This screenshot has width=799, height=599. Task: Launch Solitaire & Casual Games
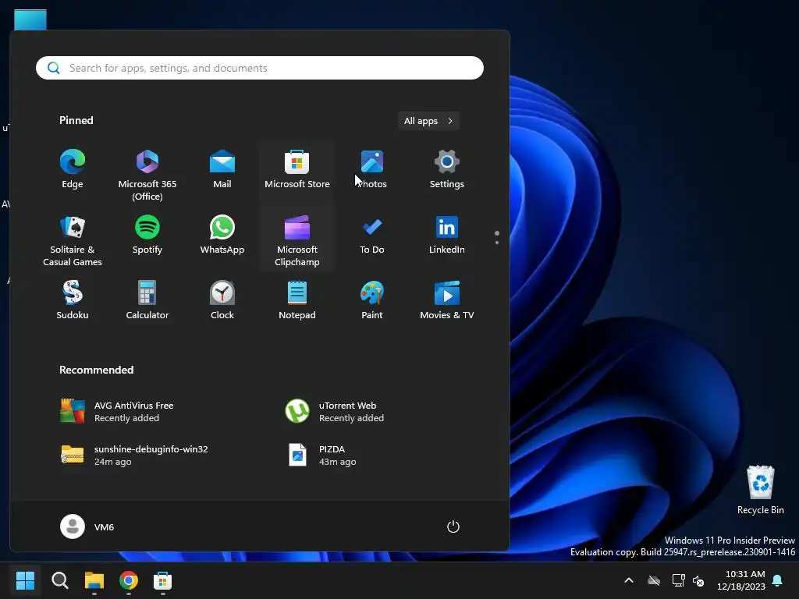point(73,239)
